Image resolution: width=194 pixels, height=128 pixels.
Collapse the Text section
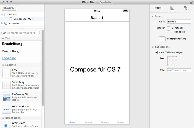click(3, 39)
